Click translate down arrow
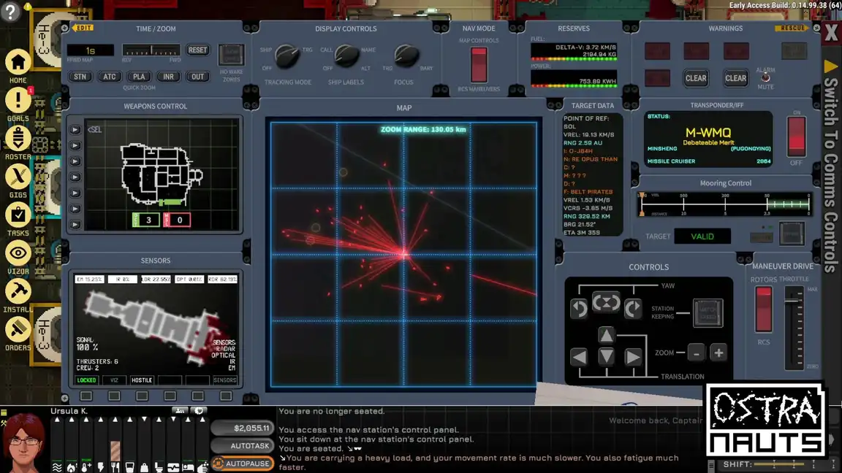The image size is (842, 473). tap(606, 356)
